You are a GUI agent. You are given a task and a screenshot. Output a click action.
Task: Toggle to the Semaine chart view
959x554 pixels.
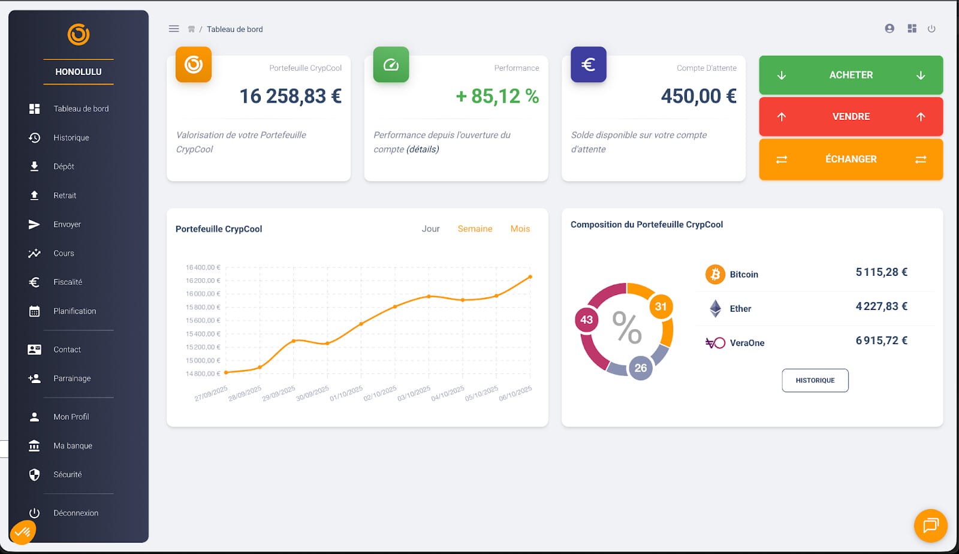475,228
